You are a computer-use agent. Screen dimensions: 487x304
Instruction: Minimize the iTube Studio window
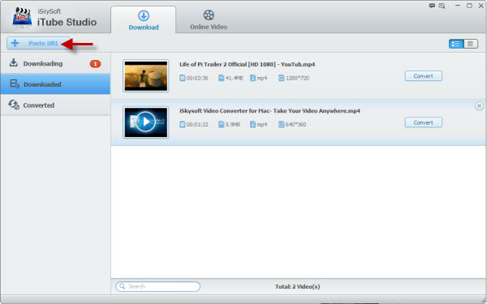(x=458, y=6)
